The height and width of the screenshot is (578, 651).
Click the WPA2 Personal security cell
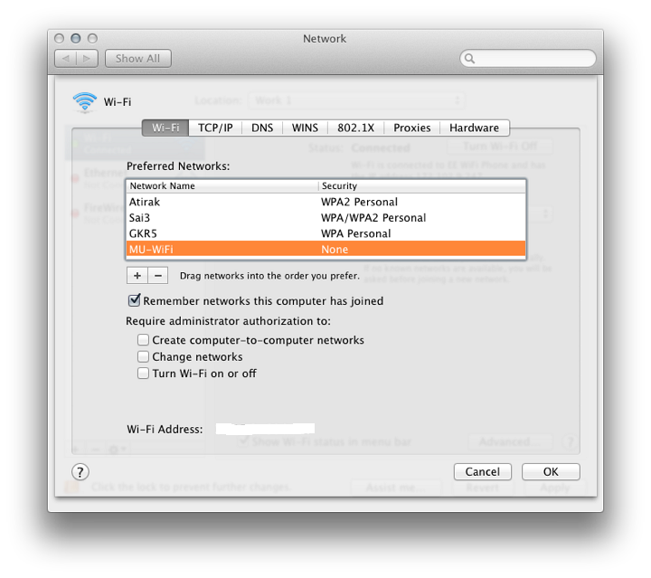(x=359, y=202)
